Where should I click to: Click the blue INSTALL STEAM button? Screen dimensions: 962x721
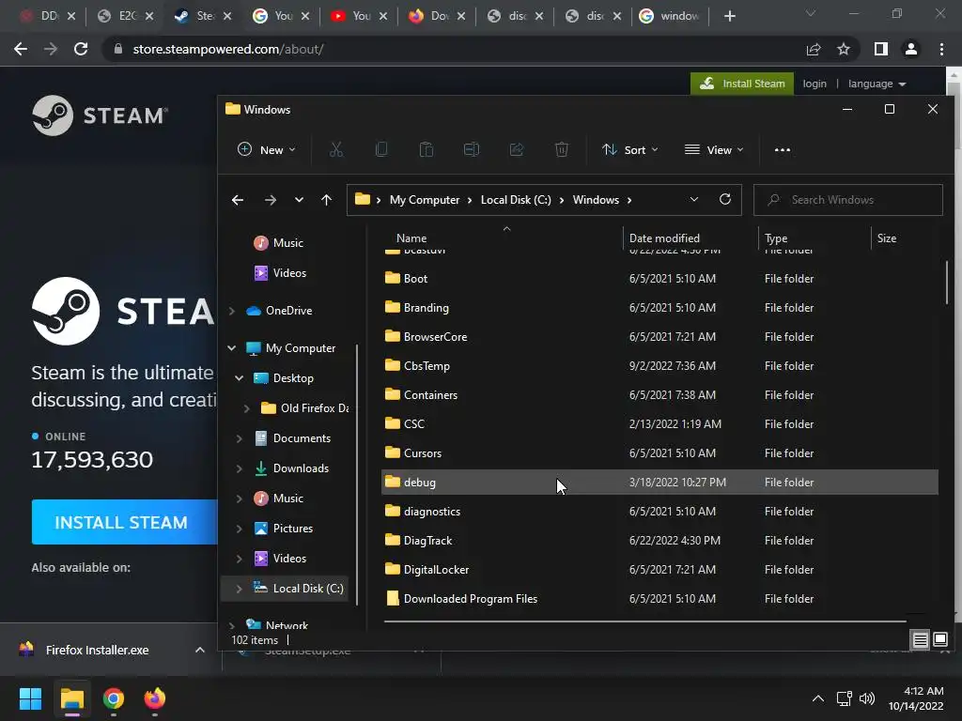point(125,522)
